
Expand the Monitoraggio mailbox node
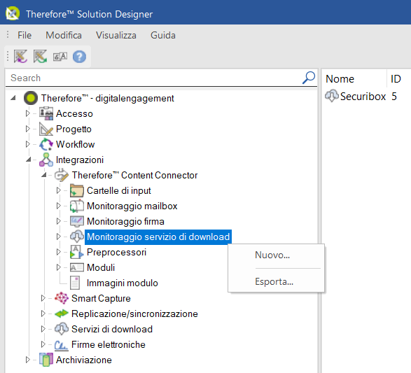coord(59,206)
